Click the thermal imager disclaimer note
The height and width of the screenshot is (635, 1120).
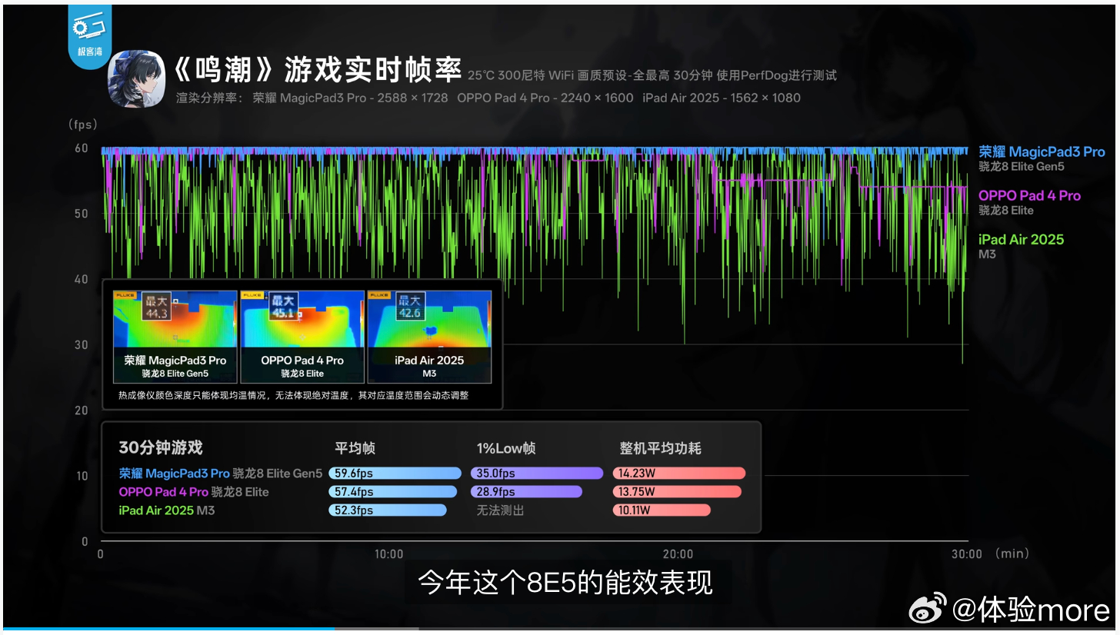293,395
